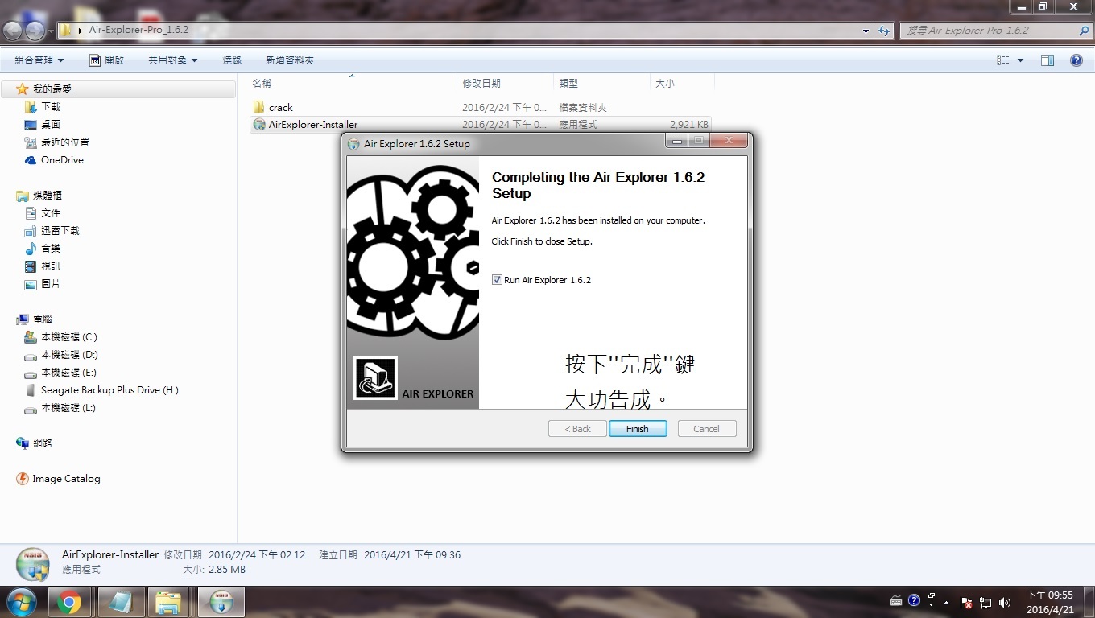Open 本機磁碟 (L:) drive
The image size is (1095, 618).
tap(68, 408)
